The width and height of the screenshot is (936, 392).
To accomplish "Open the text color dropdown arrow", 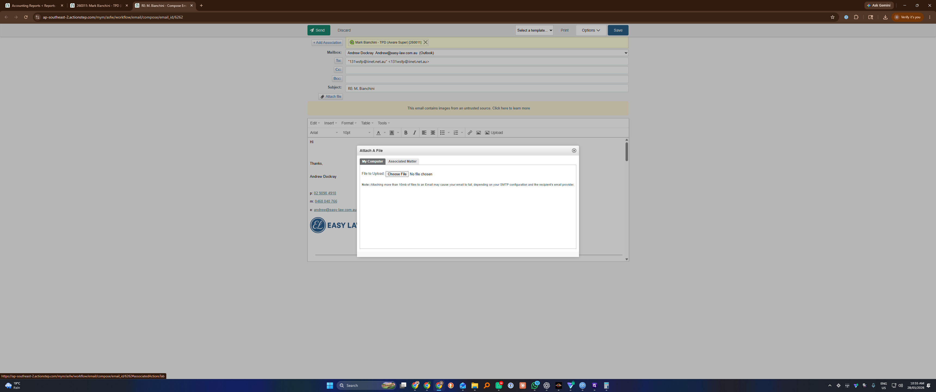I will [x=385, y=133].
